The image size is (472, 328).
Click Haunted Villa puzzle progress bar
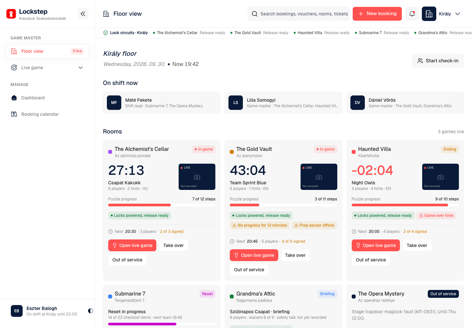(405, 205)
